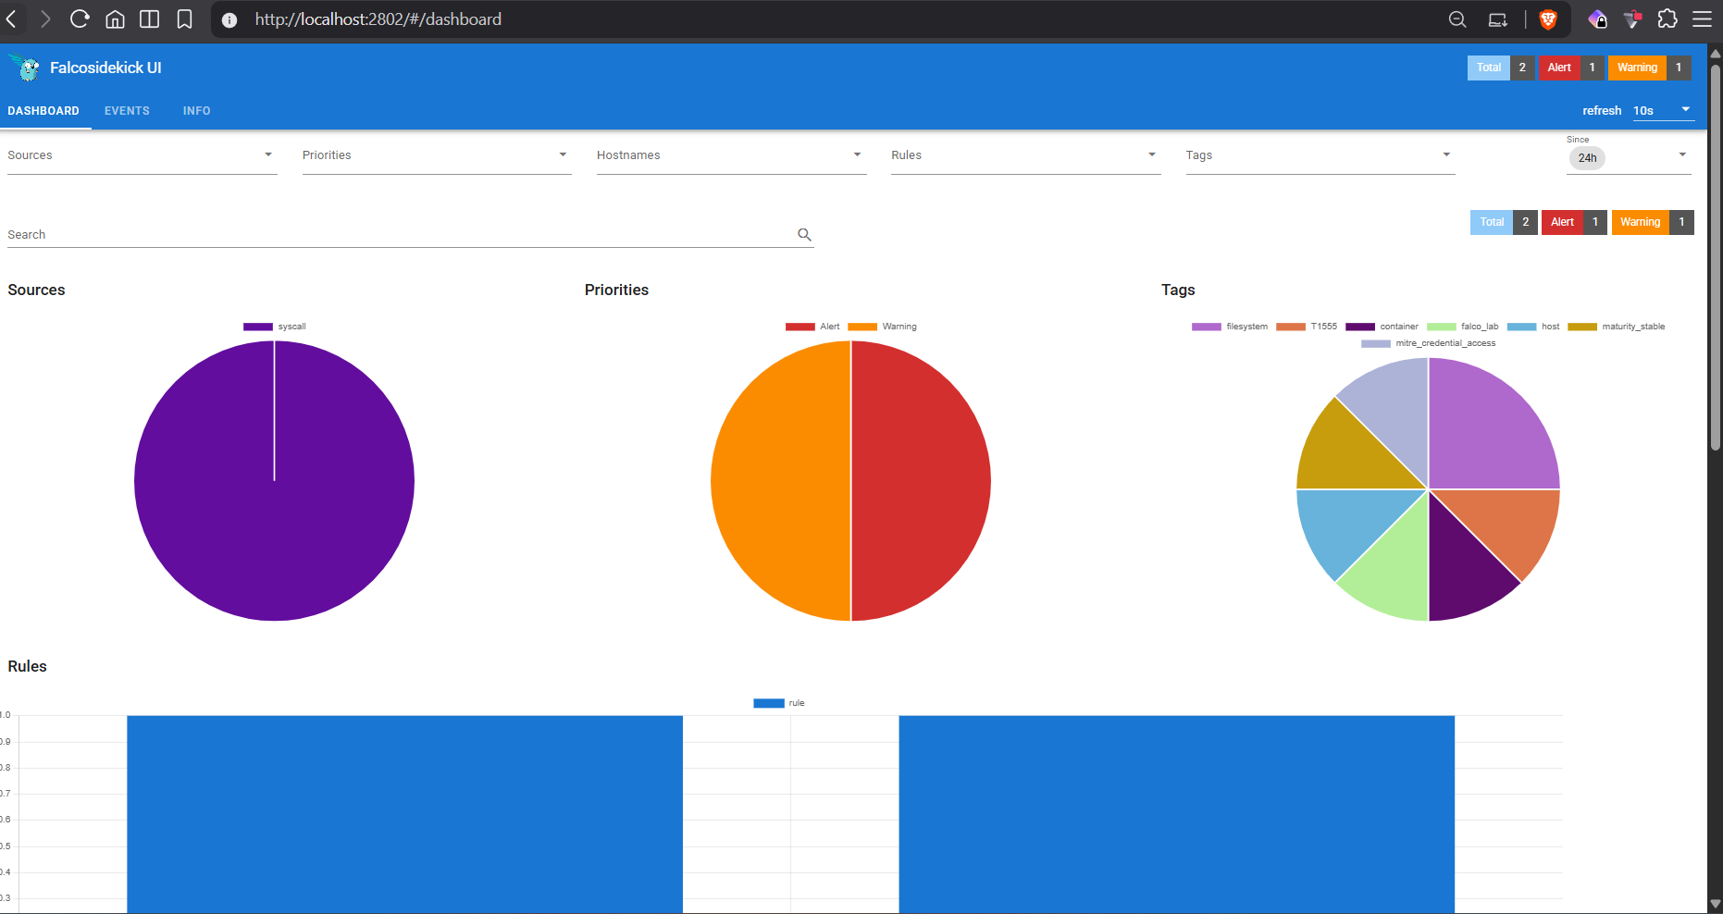
Task: Click the Total chip below the filters
Action: 1505,222
